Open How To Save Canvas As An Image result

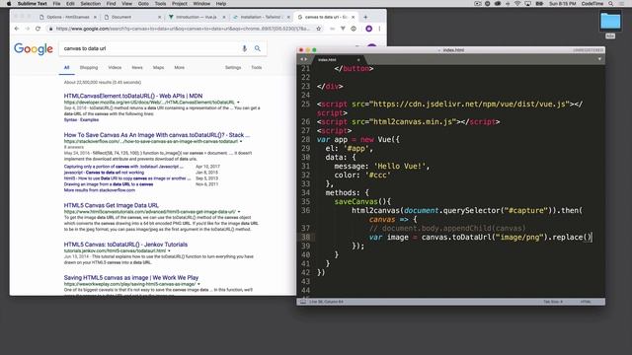[157, 135]
